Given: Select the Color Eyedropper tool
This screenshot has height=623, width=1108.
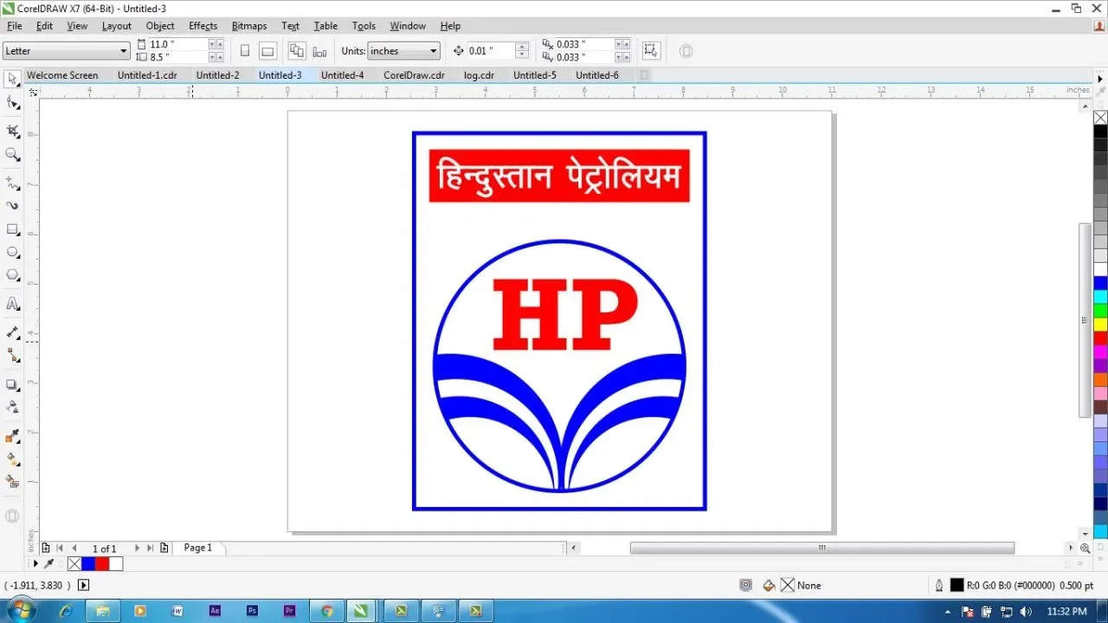Looking at the screenshot, I should (x=12, y=436).
